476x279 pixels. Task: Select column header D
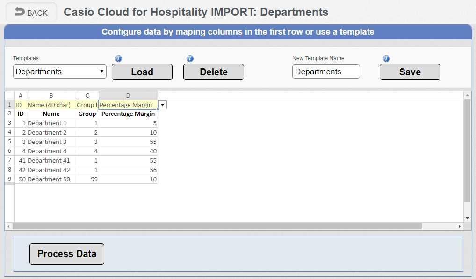pos(128,95)
